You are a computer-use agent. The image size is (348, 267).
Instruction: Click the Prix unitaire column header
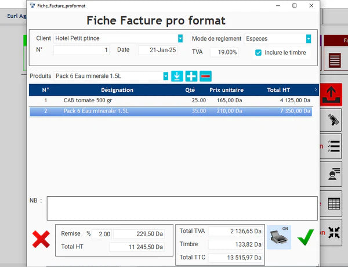pos(226,90)
